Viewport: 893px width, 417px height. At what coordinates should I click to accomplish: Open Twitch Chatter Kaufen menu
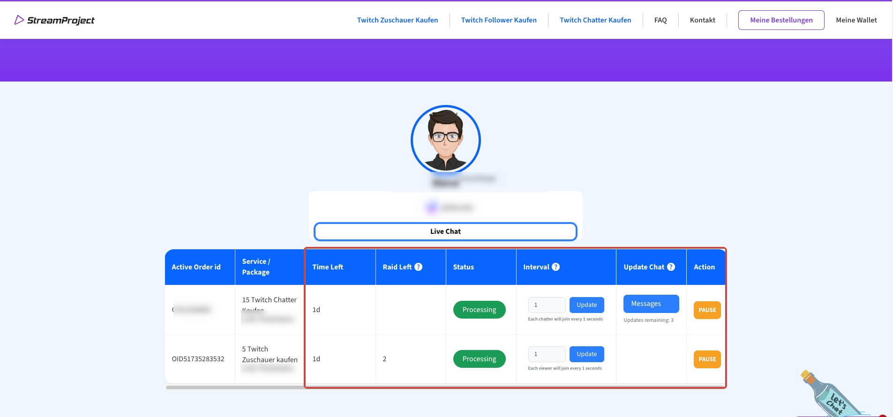pos(595,20)
